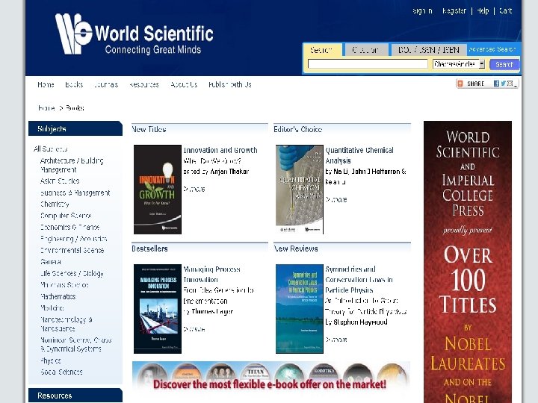This screenshot has height=403, width=538.
Task: Open Publish with Us menu item
Action: pos(230,84)
